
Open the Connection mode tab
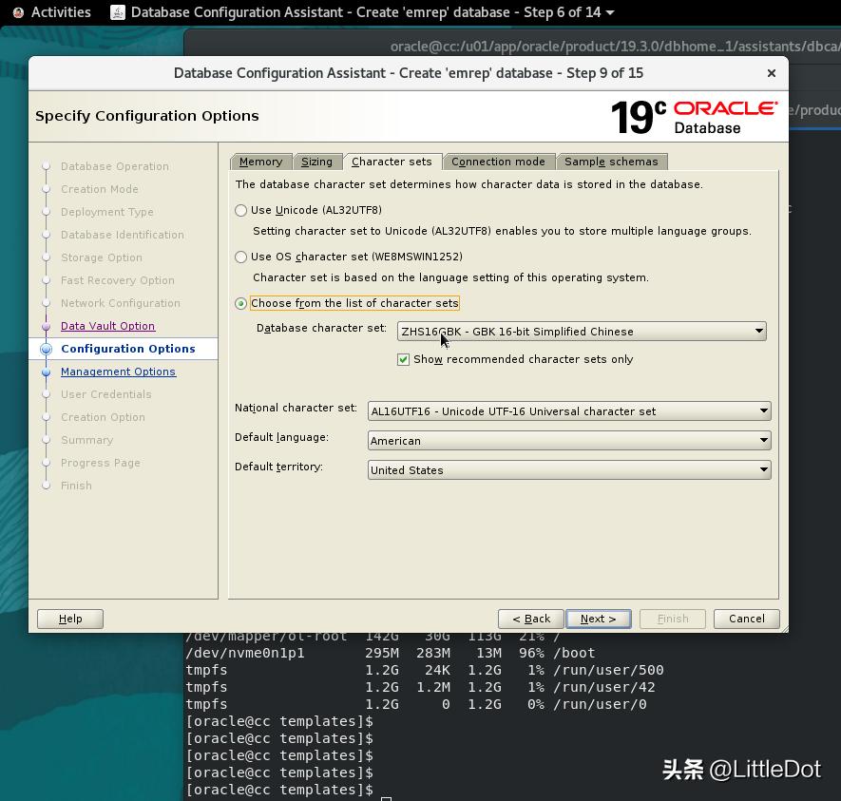pos(498,162)
